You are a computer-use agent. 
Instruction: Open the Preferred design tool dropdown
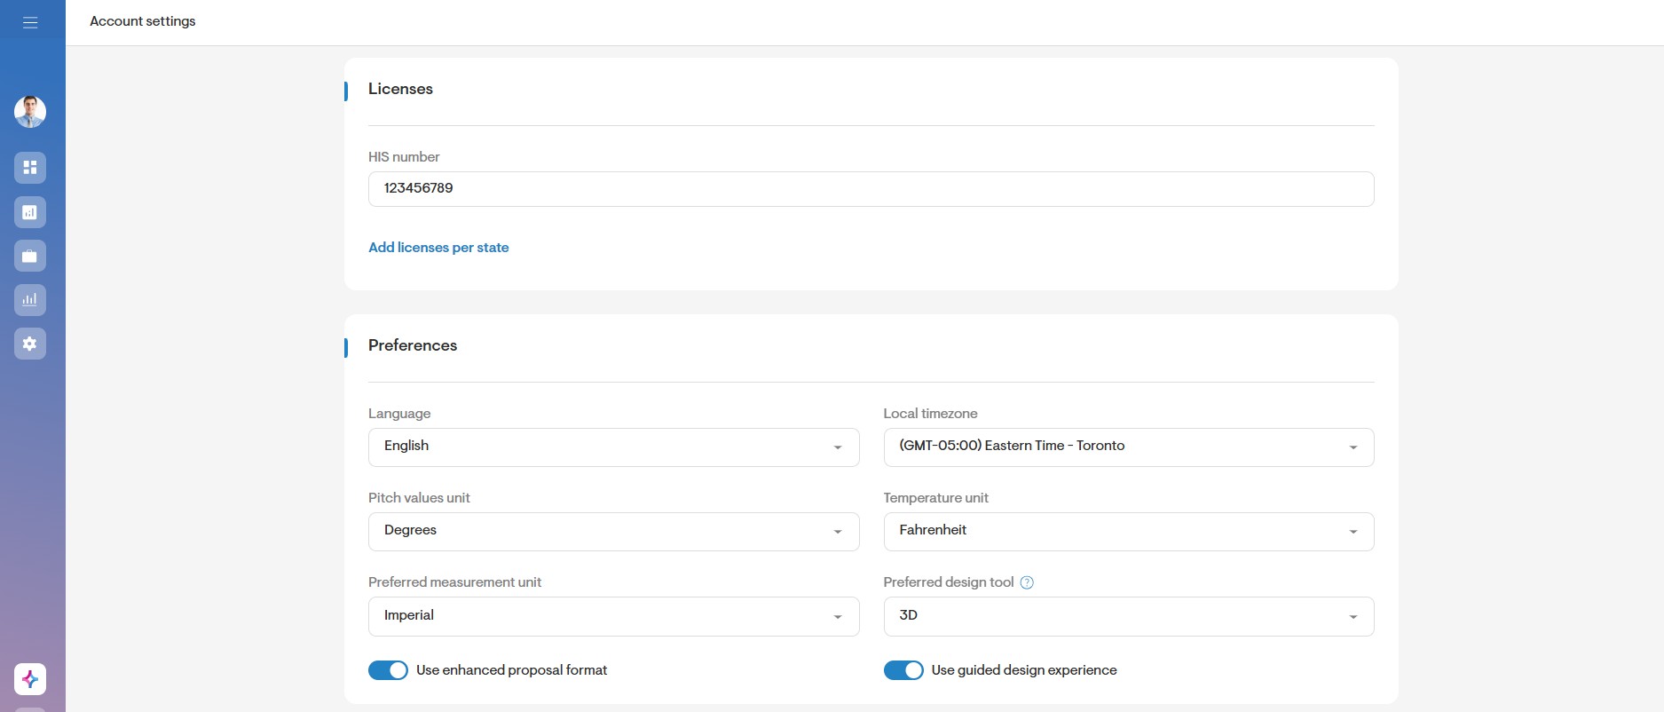(x=1129, y=616)
